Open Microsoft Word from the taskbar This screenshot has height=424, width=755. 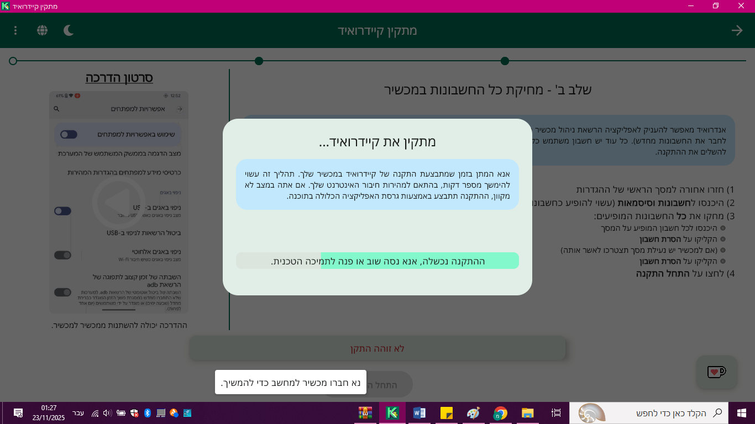pos(419,413)
